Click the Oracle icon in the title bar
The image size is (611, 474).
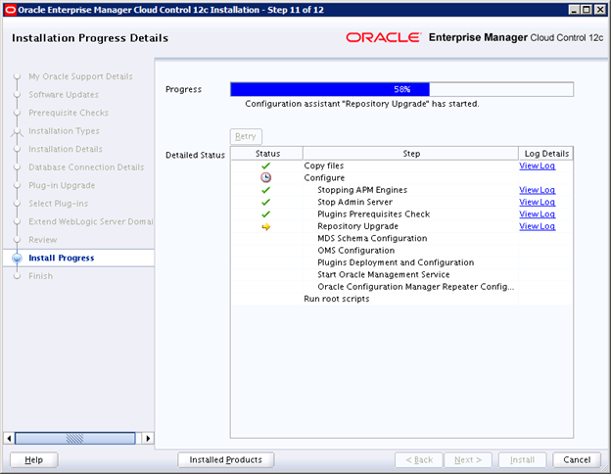[x=10, y=10]
